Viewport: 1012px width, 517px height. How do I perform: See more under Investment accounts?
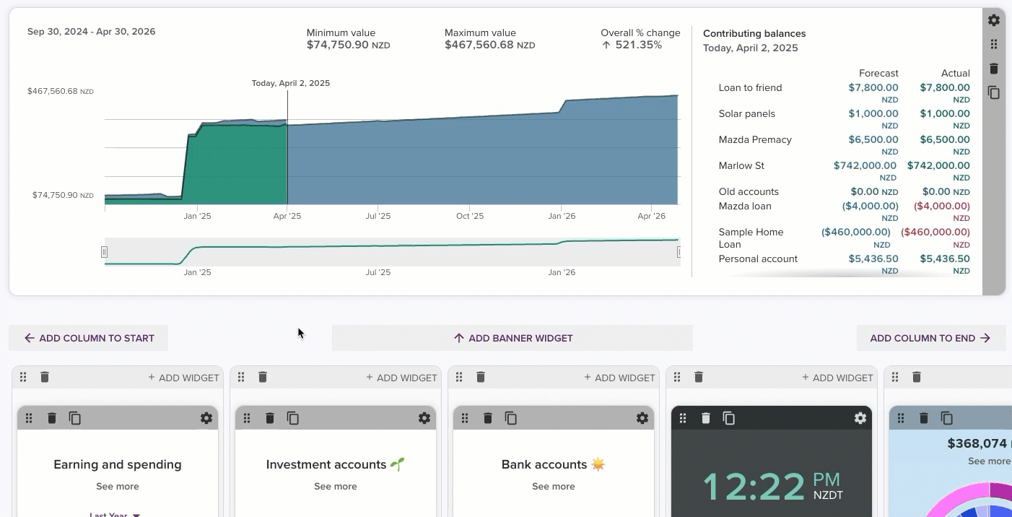(336, 487)
